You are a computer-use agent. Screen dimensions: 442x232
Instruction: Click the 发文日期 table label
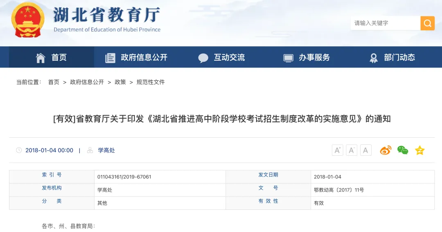[x=268, y=175]
